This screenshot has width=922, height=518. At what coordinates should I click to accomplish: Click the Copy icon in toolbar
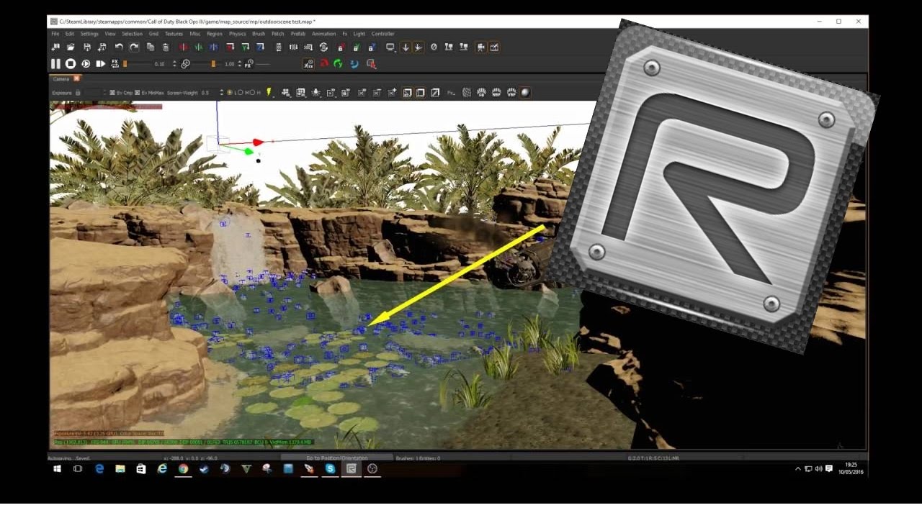tap(151, 47)
